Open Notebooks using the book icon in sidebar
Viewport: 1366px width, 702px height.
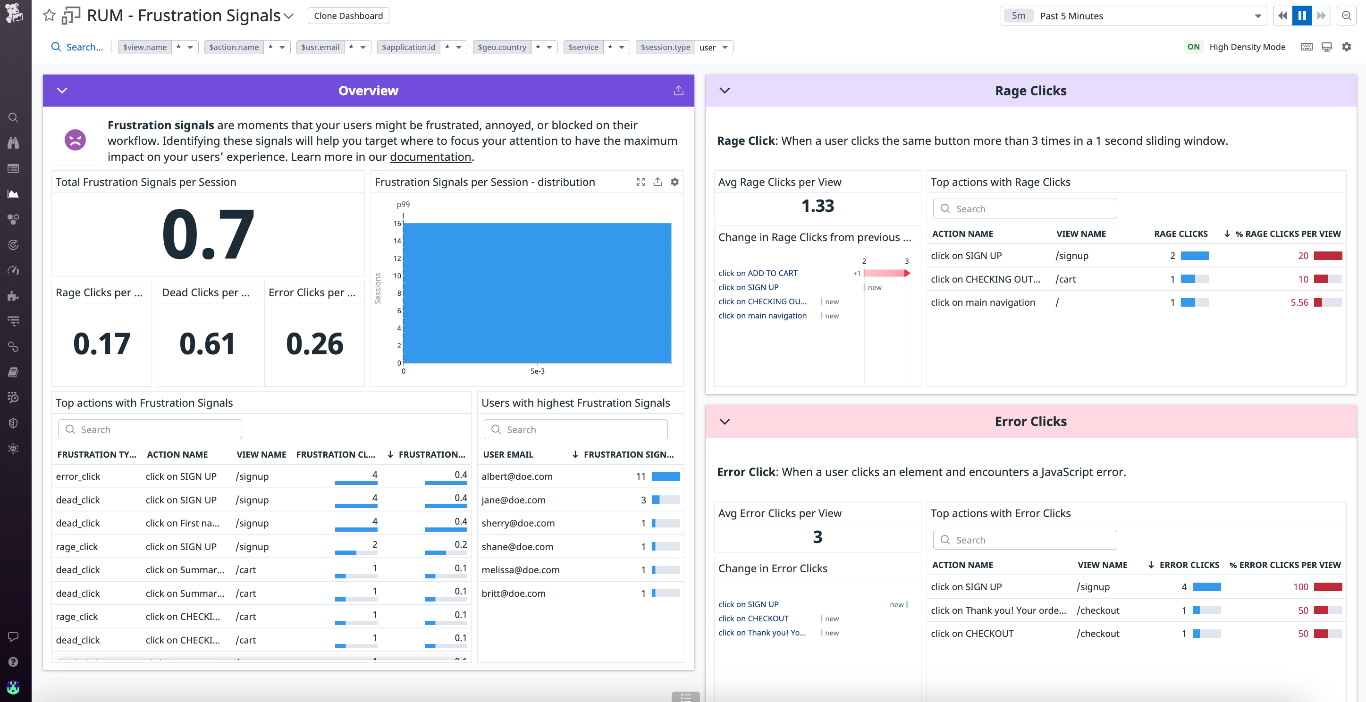point(13,372)
